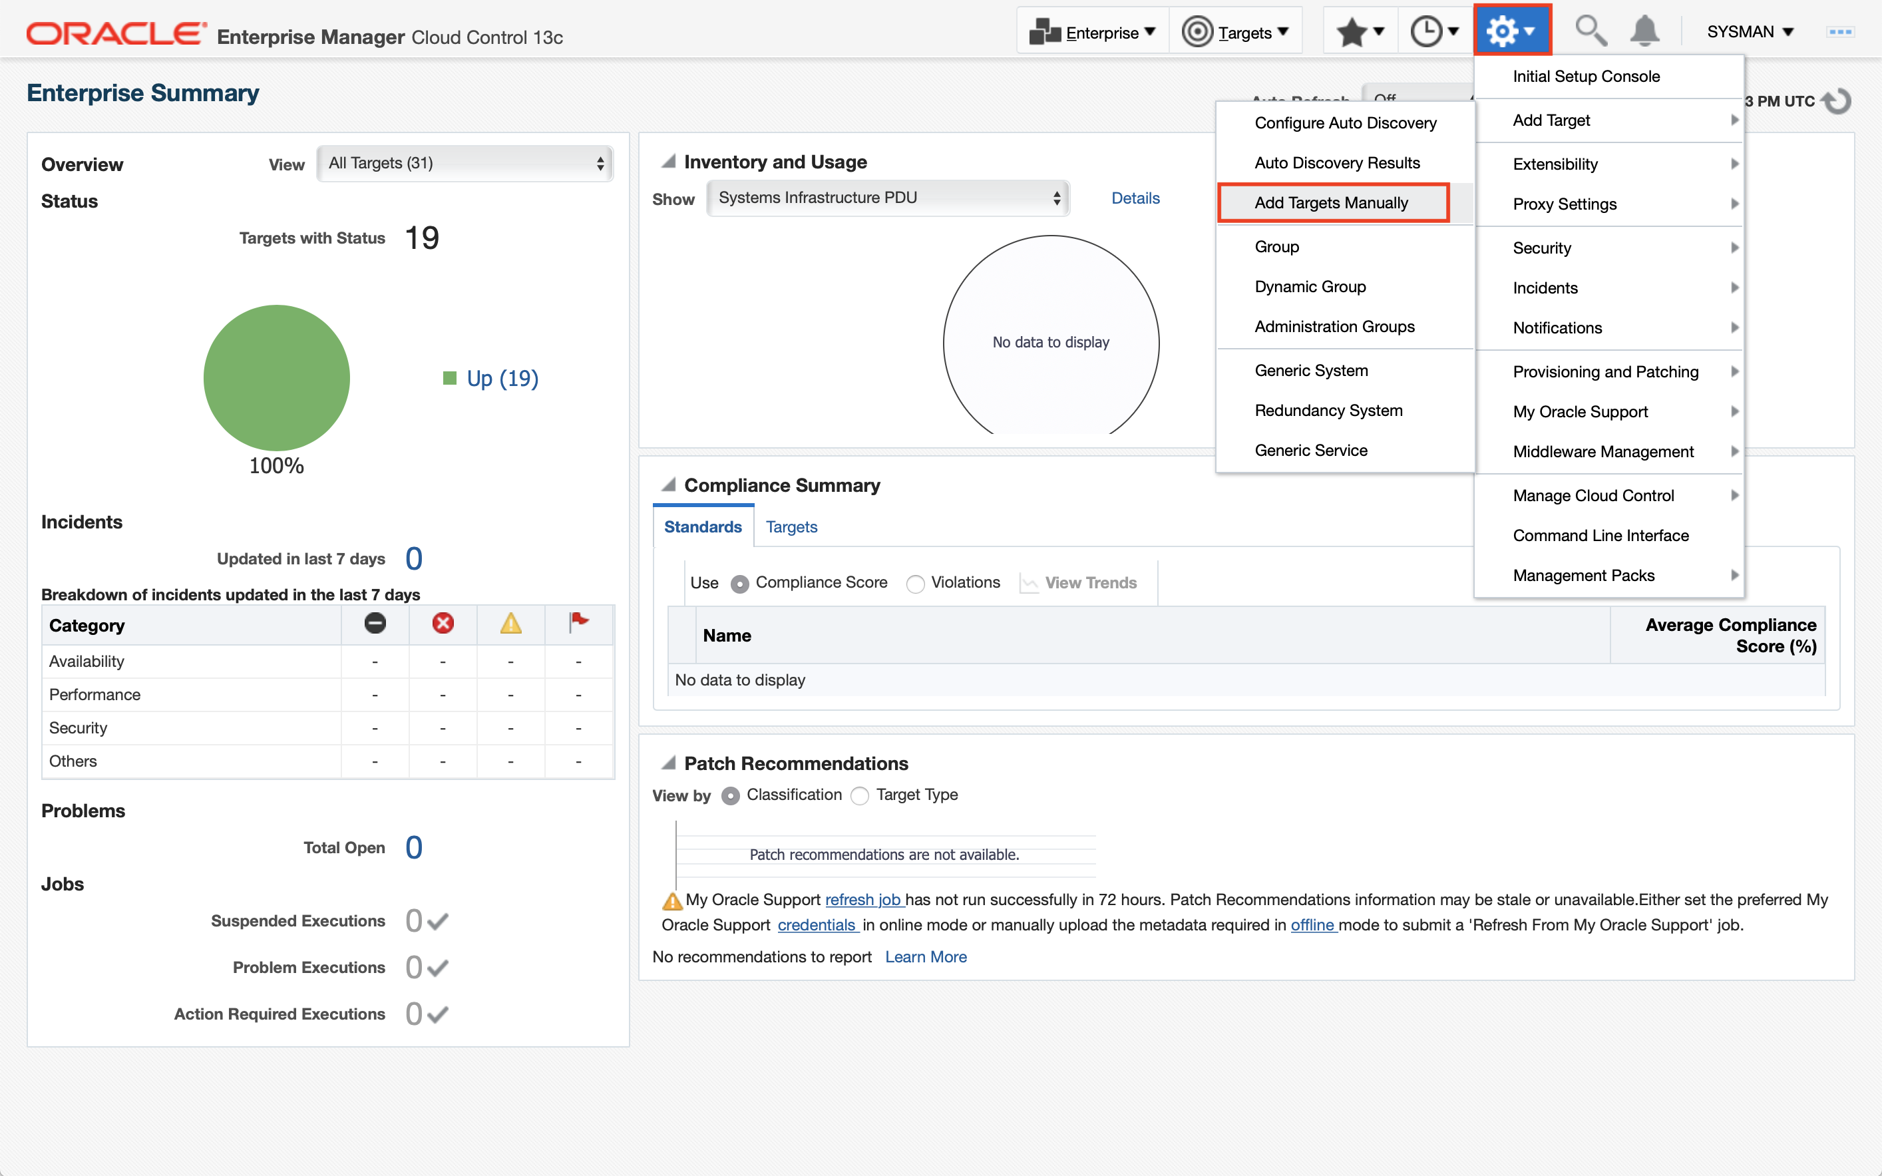Click Problem Executions checkmark icon
Image resolution: width=1882 pixels, height=1176 pixels.
click(438, 968)
